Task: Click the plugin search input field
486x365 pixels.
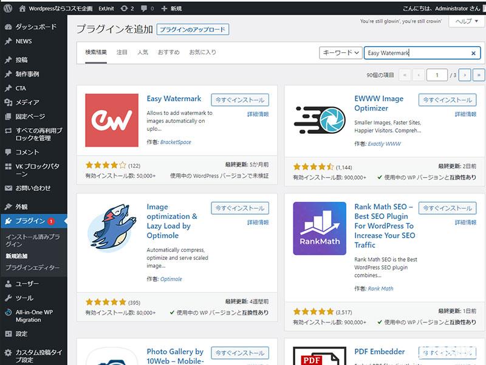Action: pos(416,53)
